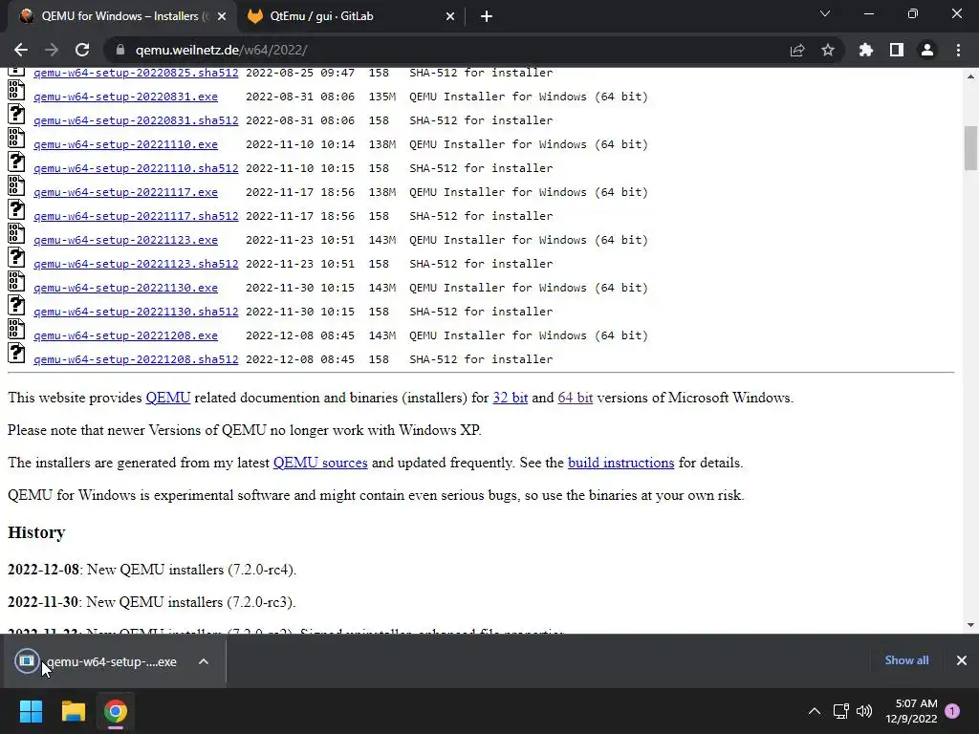
Task: Download qemu-w64-setup-20221117.exe
Action: pyautogui.click(x=125, y=192)
